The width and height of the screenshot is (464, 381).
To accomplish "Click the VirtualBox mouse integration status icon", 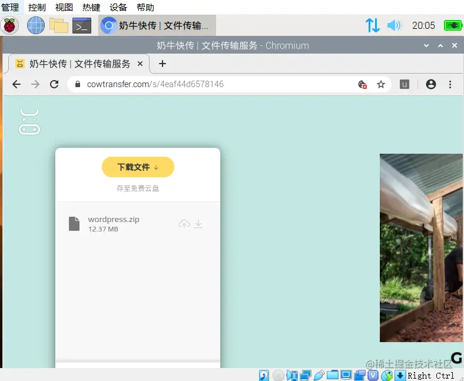I will [387, 375].
